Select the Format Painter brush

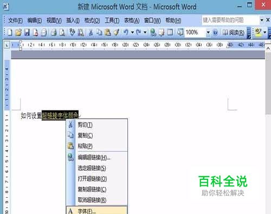[116, 33]
